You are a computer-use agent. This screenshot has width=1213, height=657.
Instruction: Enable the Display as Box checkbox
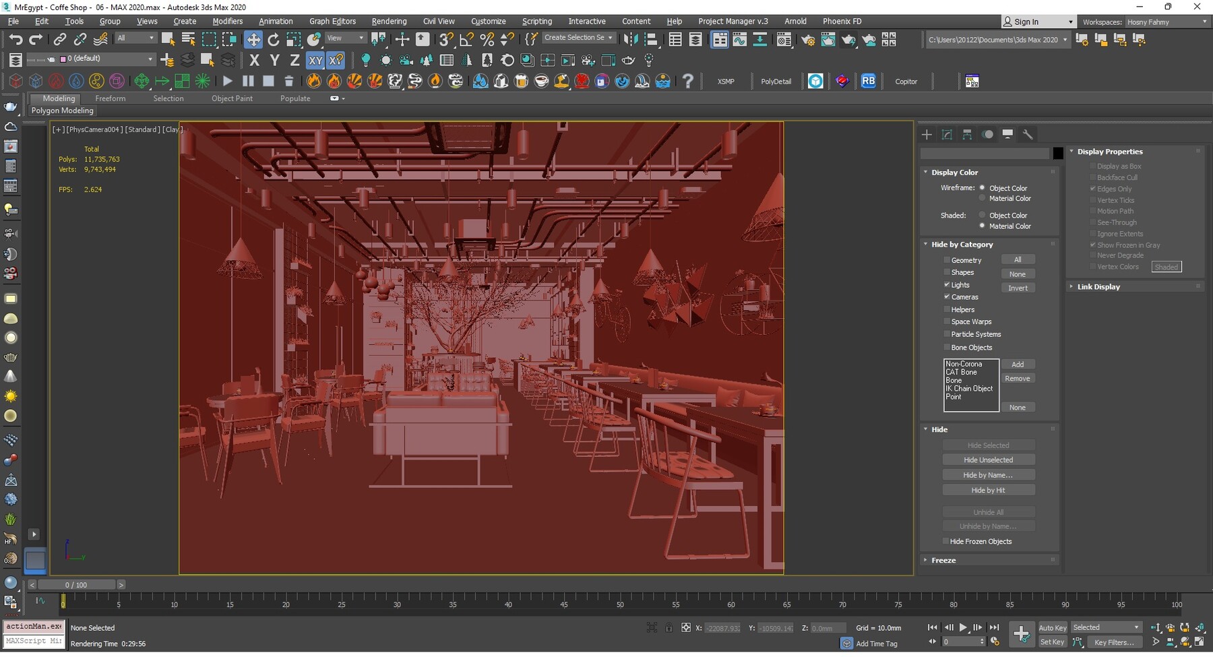coord(1093,166)
